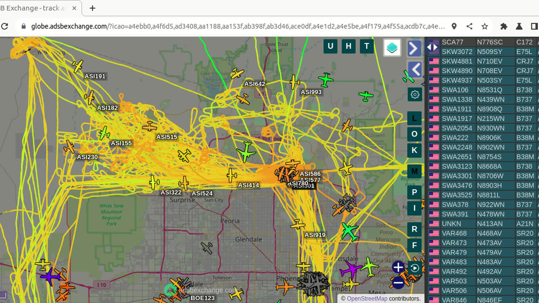Select the aircraft icon above ASI182
Screen dimensions: 539x303
[x=89, y=98]
